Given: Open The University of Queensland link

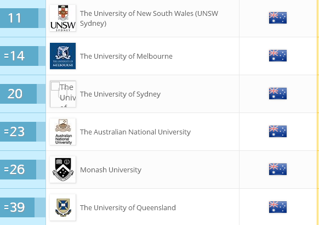Looking at the screenshot, I should click(128, 207).
